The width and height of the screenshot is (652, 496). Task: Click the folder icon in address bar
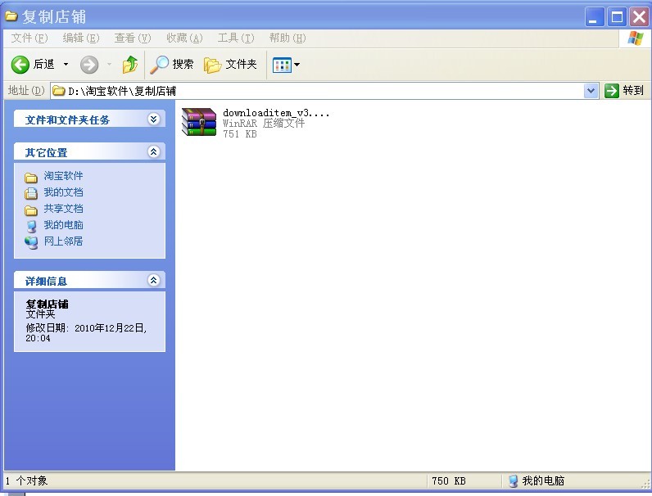(59, 90)
